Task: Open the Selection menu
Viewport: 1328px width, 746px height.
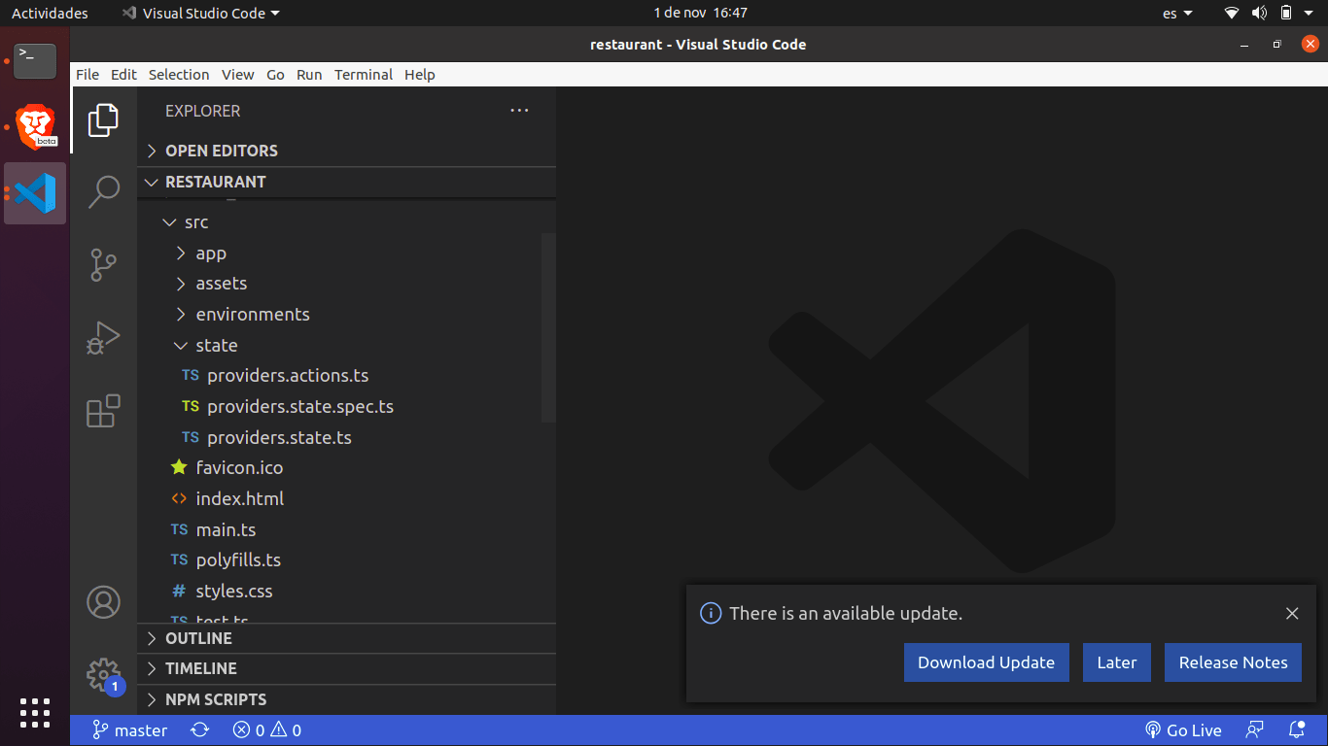Action: click(x=179, y=75)
